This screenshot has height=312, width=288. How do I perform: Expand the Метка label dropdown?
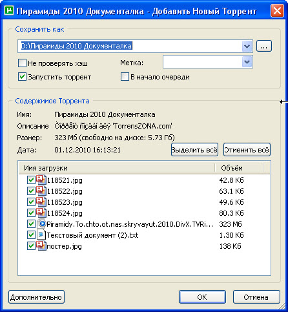(247, 62)
